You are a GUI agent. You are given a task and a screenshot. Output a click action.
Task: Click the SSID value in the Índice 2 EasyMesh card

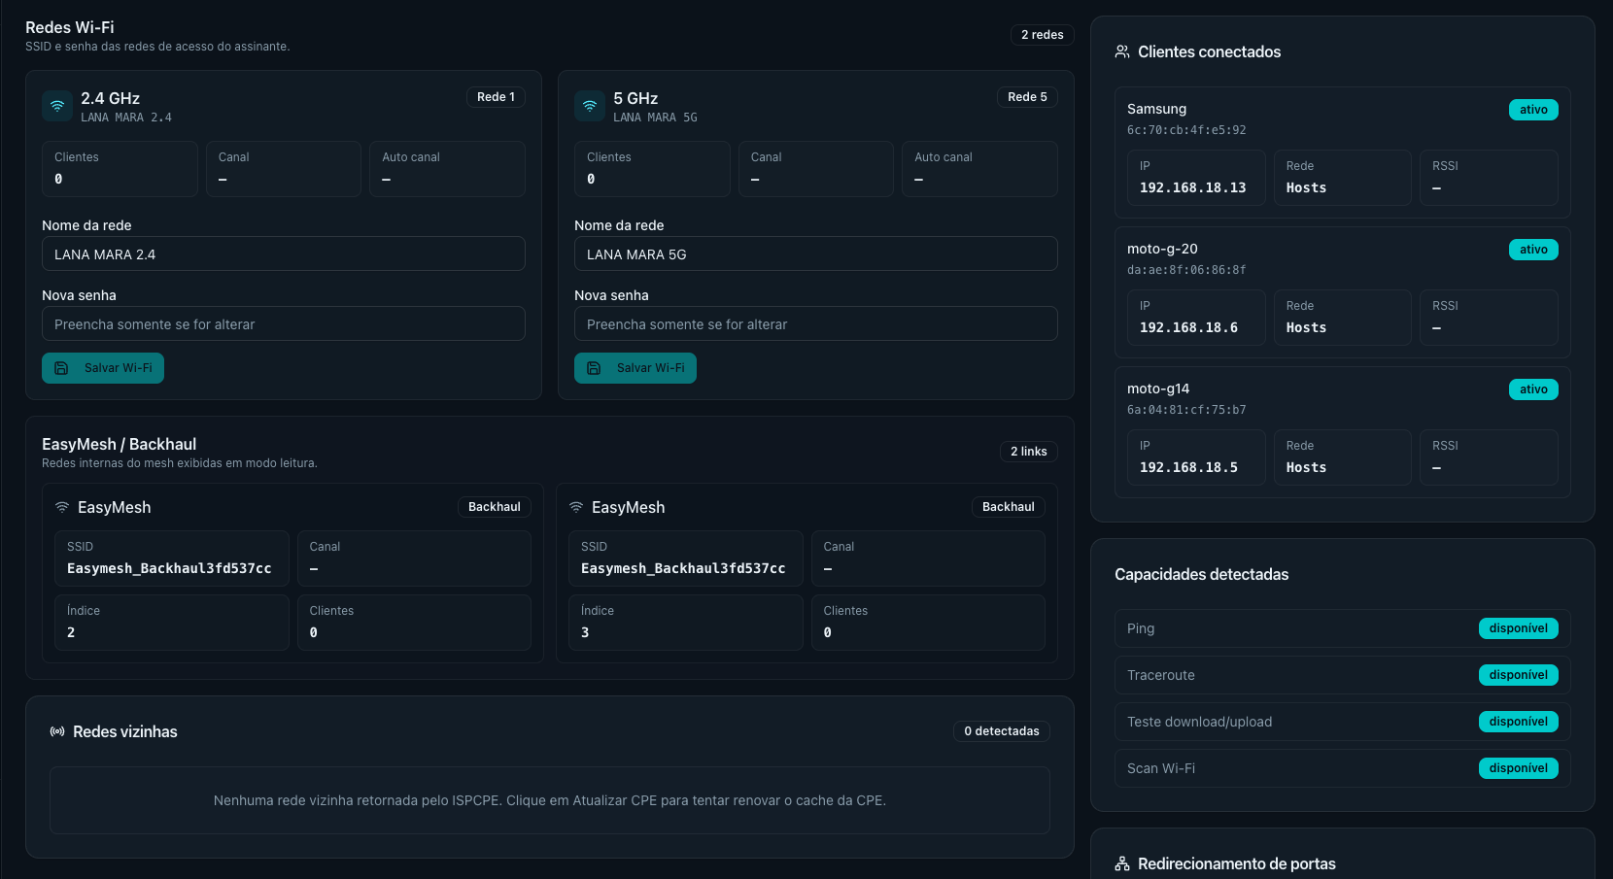click(x=169, y=568)
